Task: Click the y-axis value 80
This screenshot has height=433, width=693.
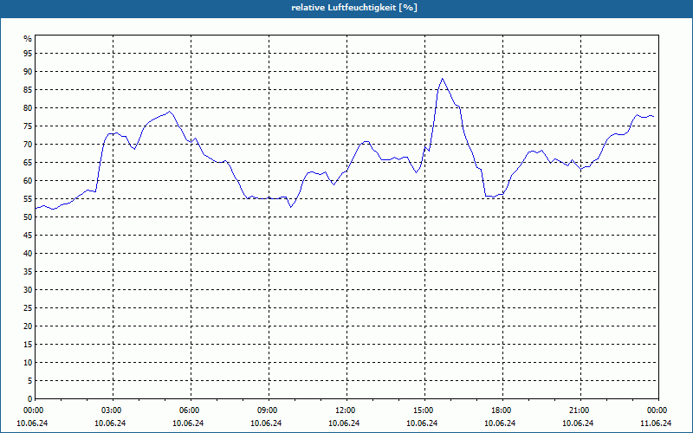Action: (28, 107)
